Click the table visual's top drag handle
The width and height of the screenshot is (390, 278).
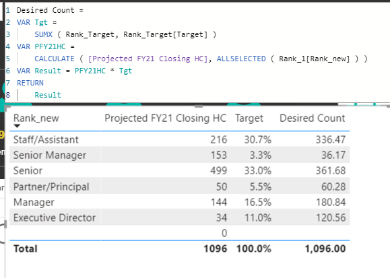[x=199, y=106]
